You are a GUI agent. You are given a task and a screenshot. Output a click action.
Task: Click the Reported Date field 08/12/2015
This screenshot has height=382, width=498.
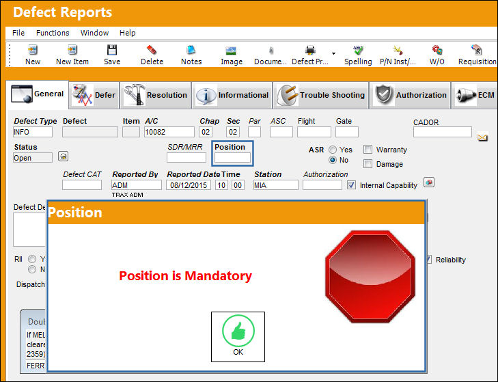tap(189, 185)
